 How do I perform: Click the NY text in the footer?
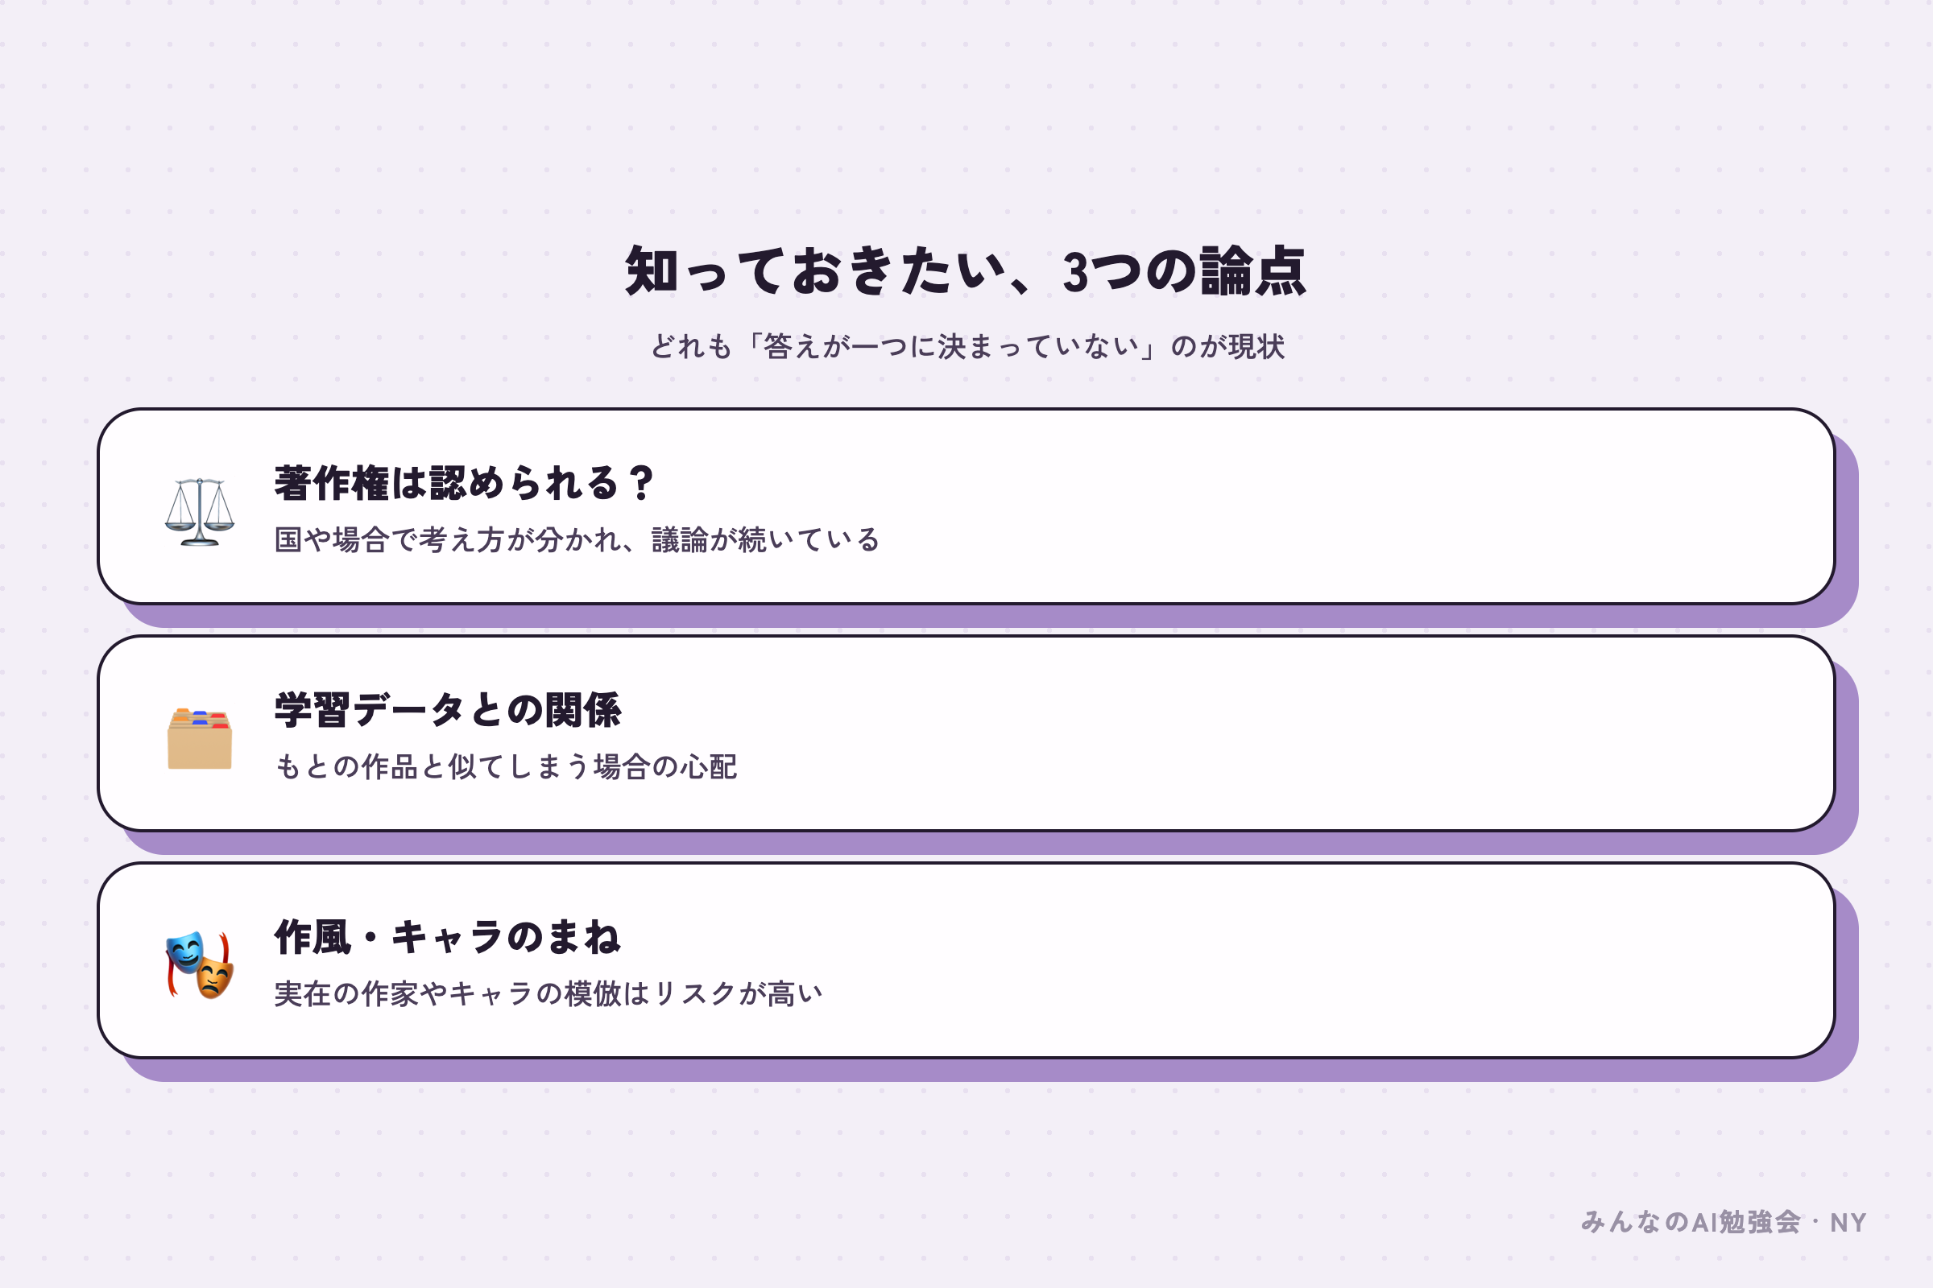click(x=1848, y=1223)
